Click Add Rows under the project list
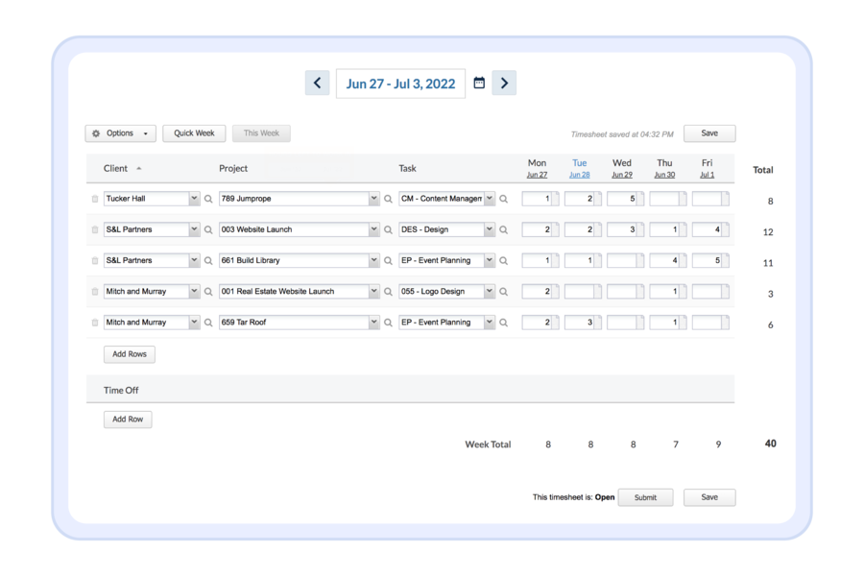The width and height of the screenshot is (864, 576). [129, 354]
